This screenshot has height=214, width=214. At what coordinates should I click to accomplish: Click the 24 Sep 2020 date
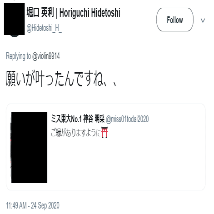(45, 205)
